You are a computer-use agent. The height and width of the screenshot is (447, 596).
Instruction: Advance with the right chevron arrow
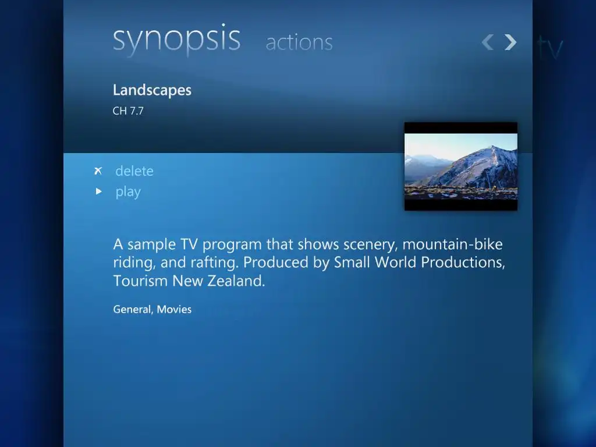[x=510, y=42]
